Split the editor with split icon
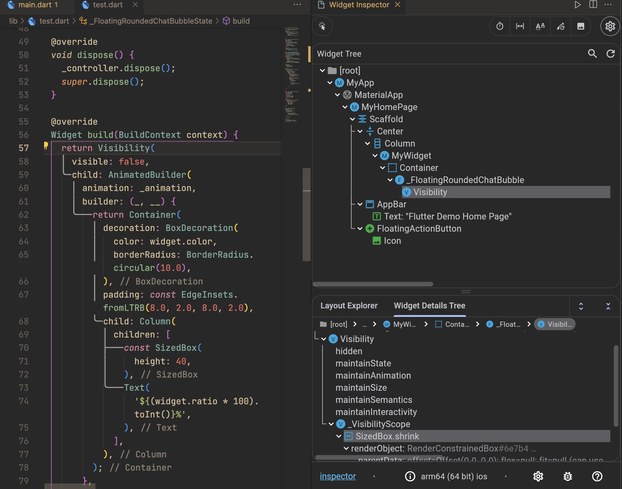 (593, 5)
